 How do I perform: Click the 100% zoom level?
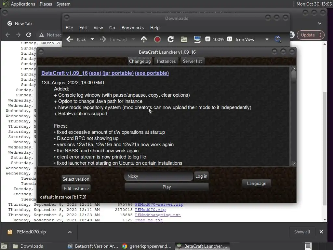[x=218, y=39]
